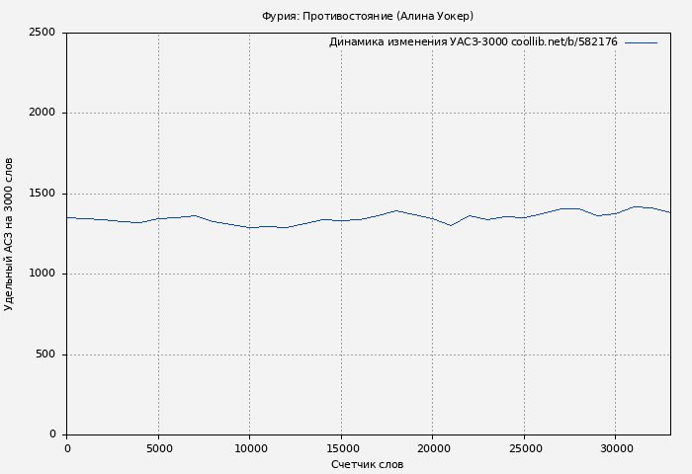Viewport: 692px width, 474px height.
Task: Click the coollib.net/b/582176 legend text
Action: point(563,42)
